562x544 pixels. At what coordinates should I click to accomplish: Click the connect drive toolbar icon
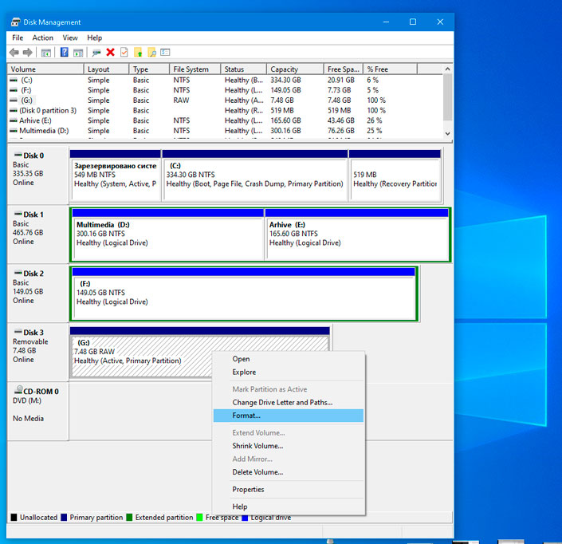(x=96, y=53)
